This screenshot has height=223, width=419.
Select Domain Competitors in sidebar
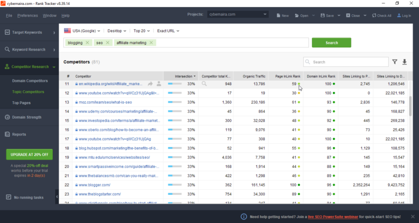[30, 81]
